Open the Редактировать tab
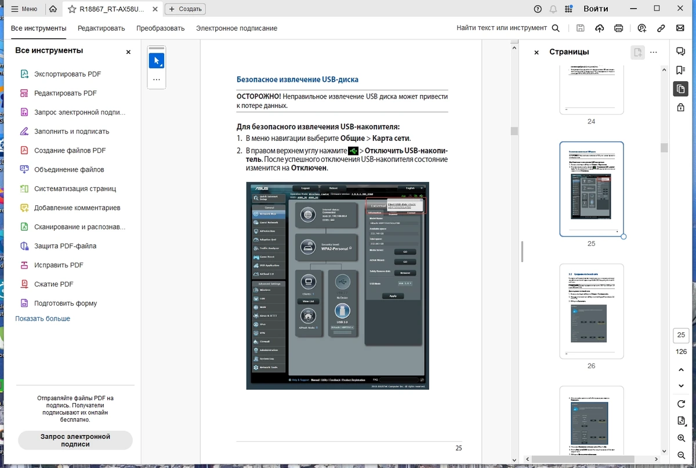This screenshot has width=696, height=468. [101, 28]
